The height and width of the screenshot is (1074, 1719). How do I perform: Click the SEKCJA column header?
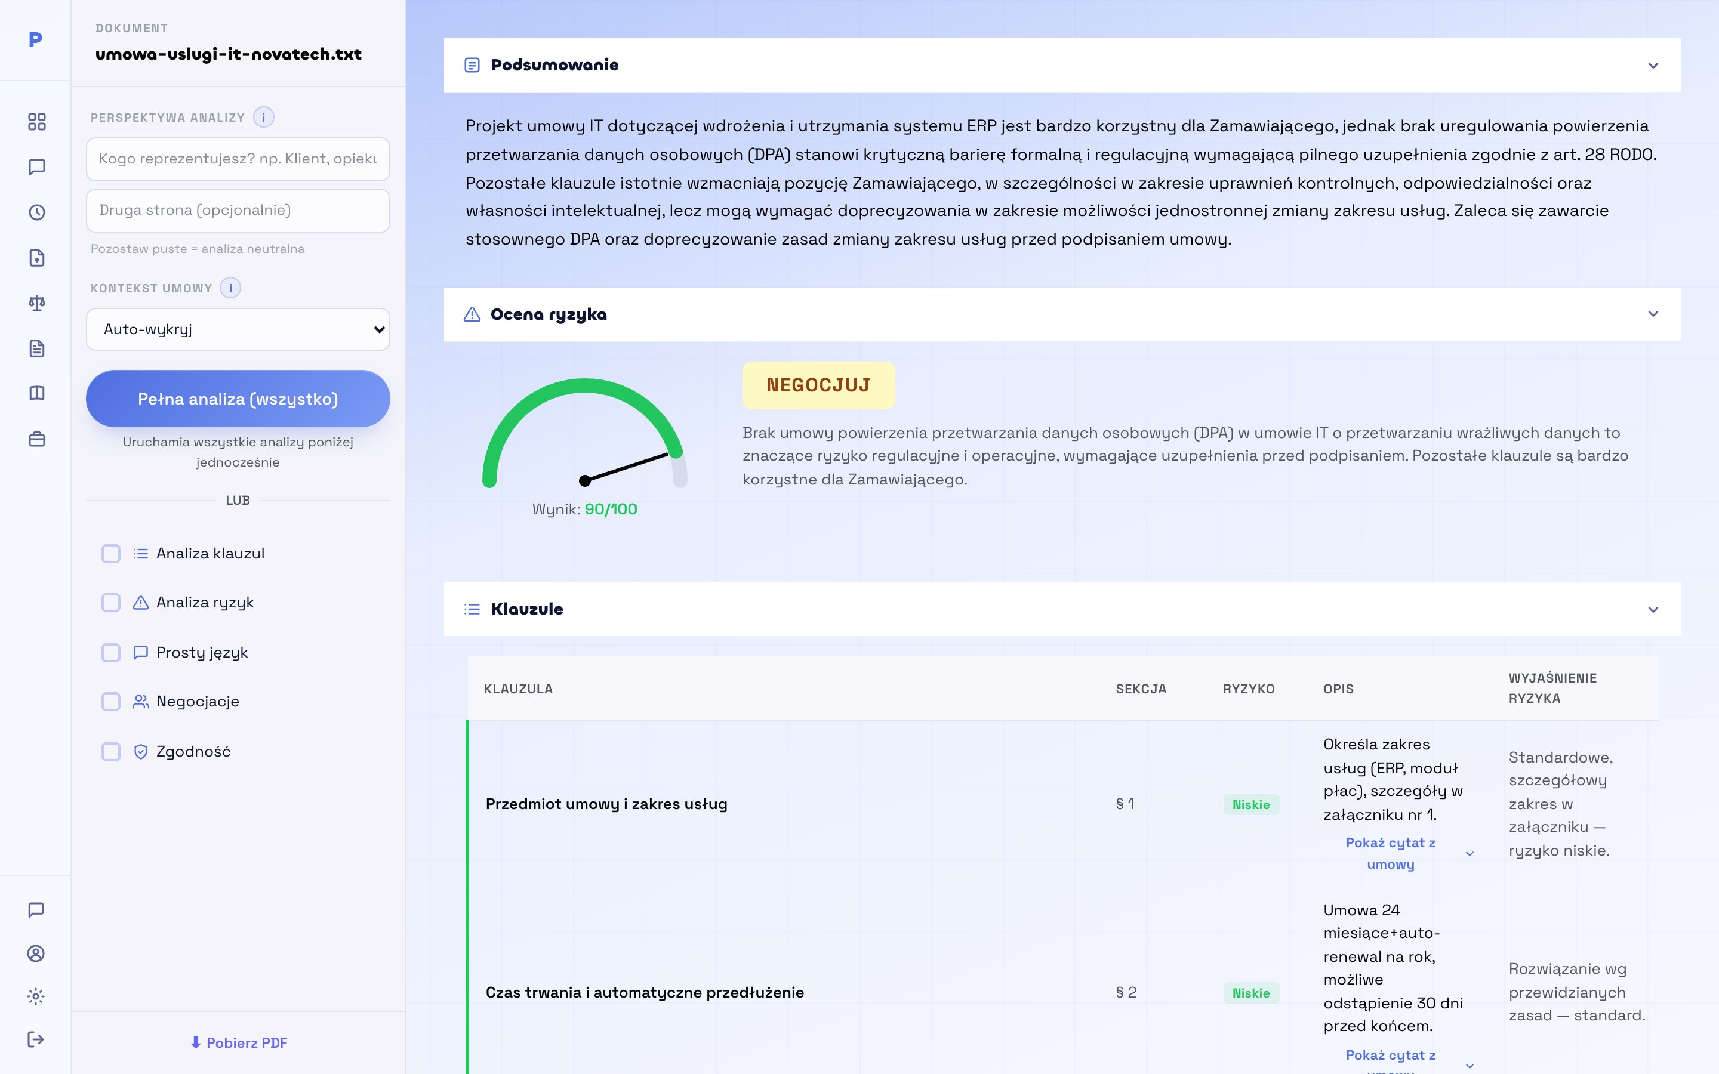click(1141, 689)
